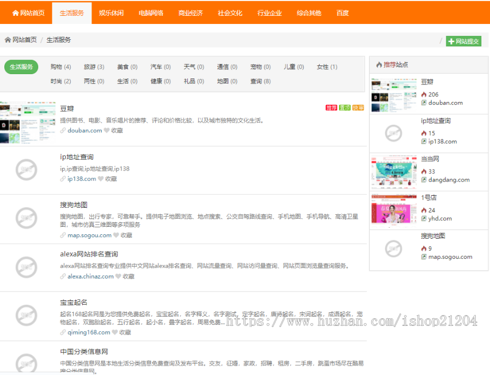490x375 pixels.
Task: Open the 行业企业 navigation item
Action: 269,13
